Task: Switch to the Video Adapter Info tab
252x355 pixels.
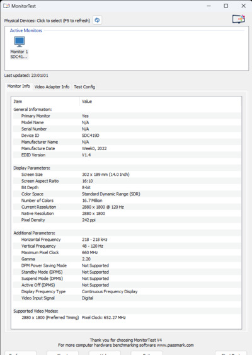Action: (x=52, y=87)
